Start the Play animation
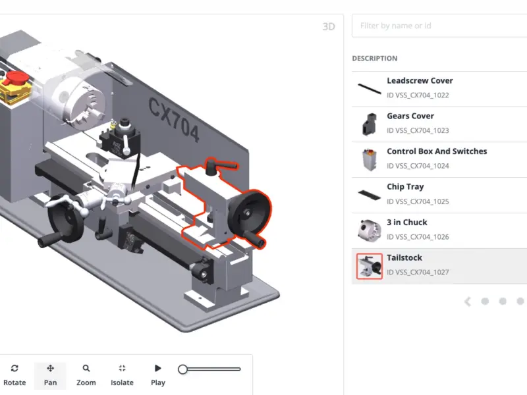The image size is (527, 395). point(157,375)
